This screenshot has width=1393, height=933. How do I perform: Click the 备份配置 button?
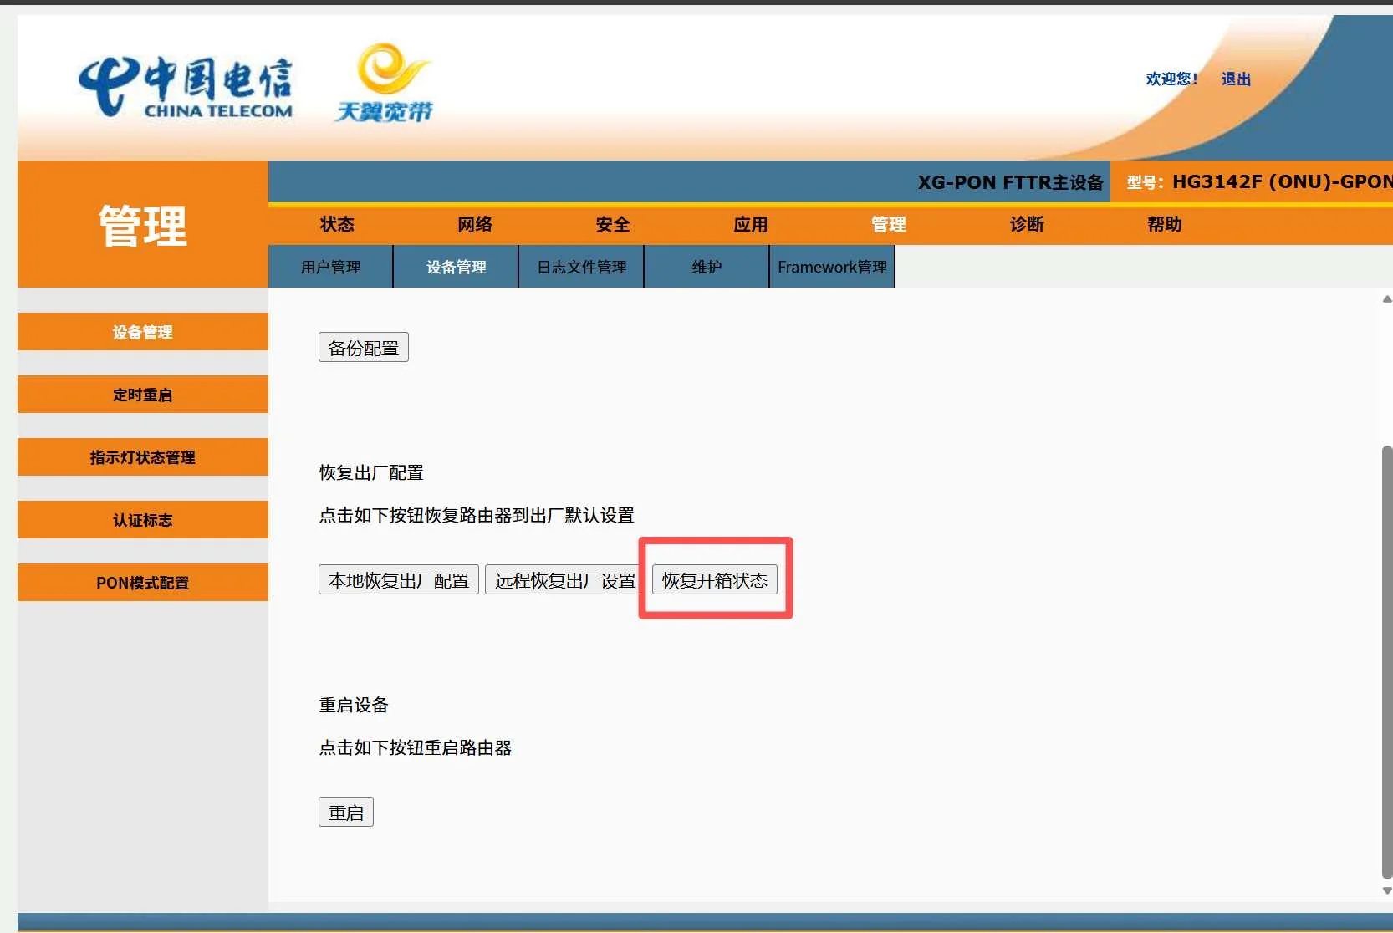(x=363, y=346)
